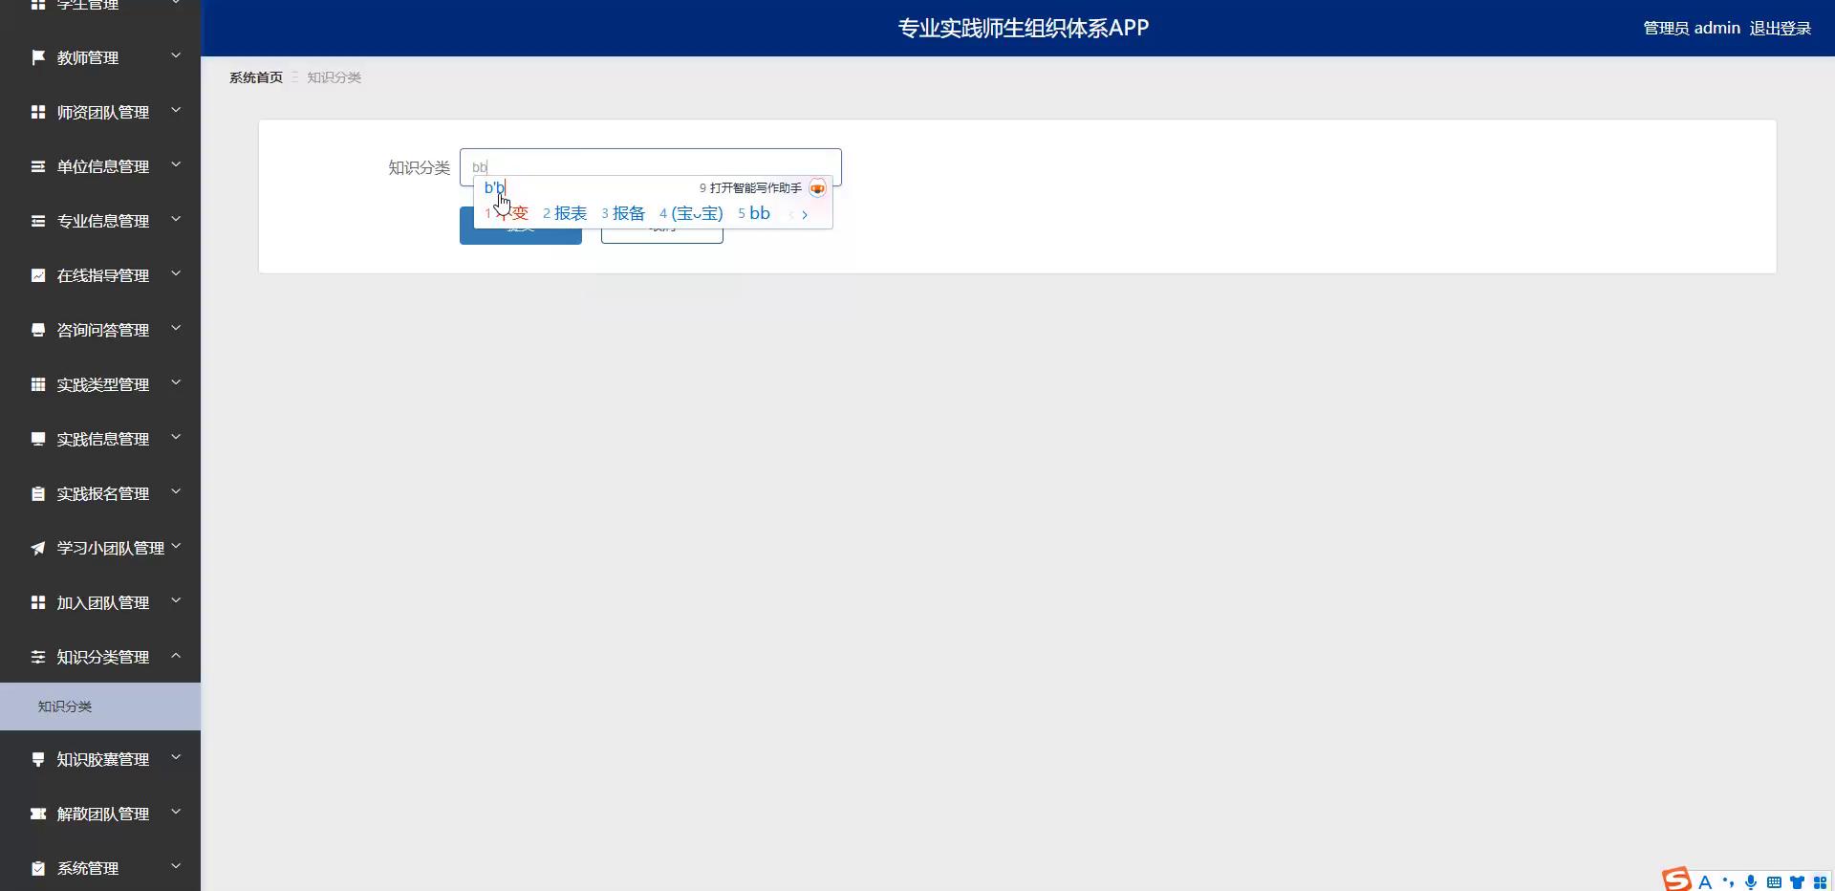Click the 知识分类 breadcrumb text

tap(334, 77)
